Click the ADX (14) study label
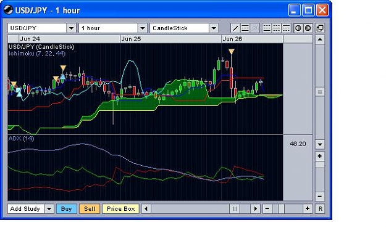 (22, 138)
